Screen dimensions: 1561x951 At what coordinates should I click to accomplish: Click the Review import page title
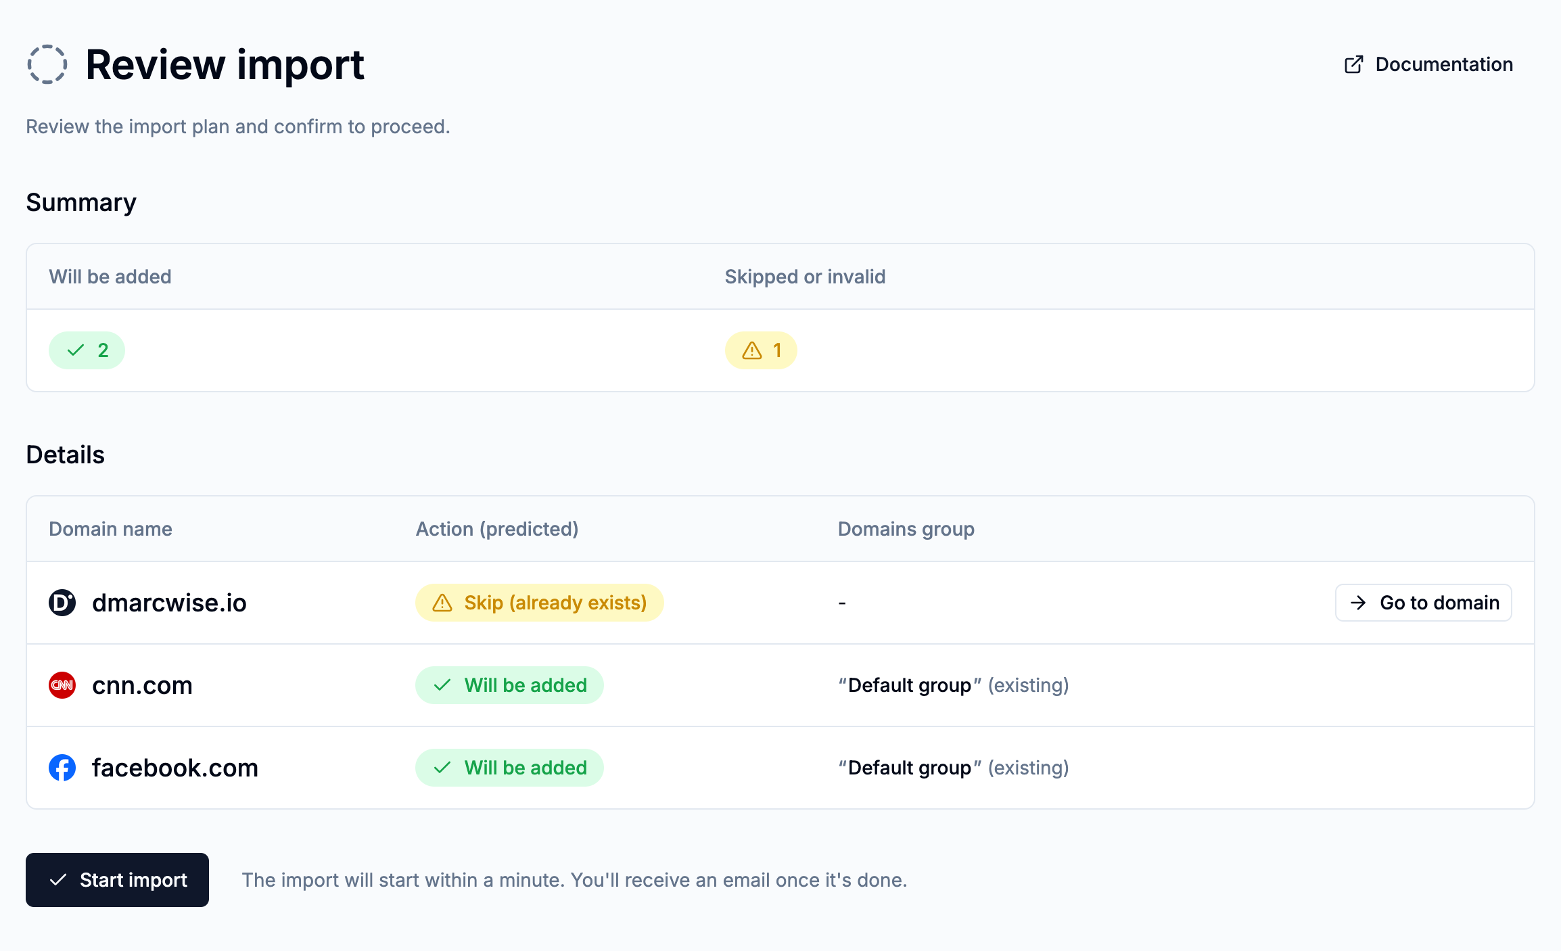(x=225, y=65)
